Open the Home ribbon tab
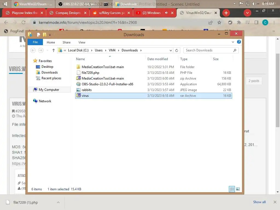 [51, 42]
